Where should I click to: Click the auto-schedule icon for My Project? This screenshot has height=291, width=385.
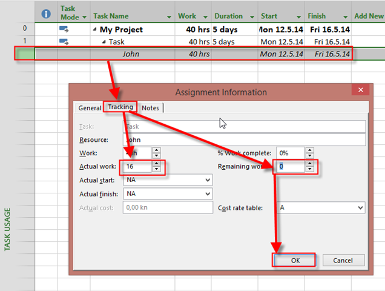click(64, 28)
